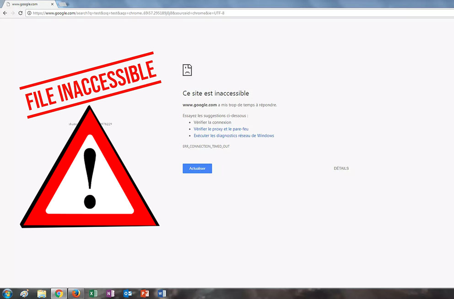
Task: View site information icon in address bar
Action: pyautogui.click(x=29, y=13)
